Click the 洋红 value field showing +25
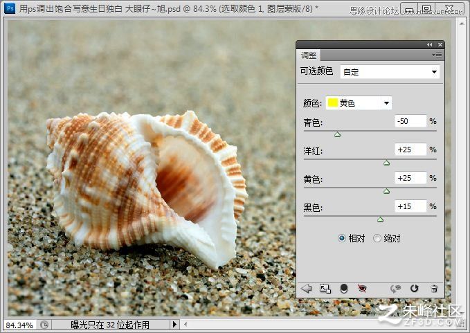Screen dimensions: 470x333 click(x=410, y=150)
